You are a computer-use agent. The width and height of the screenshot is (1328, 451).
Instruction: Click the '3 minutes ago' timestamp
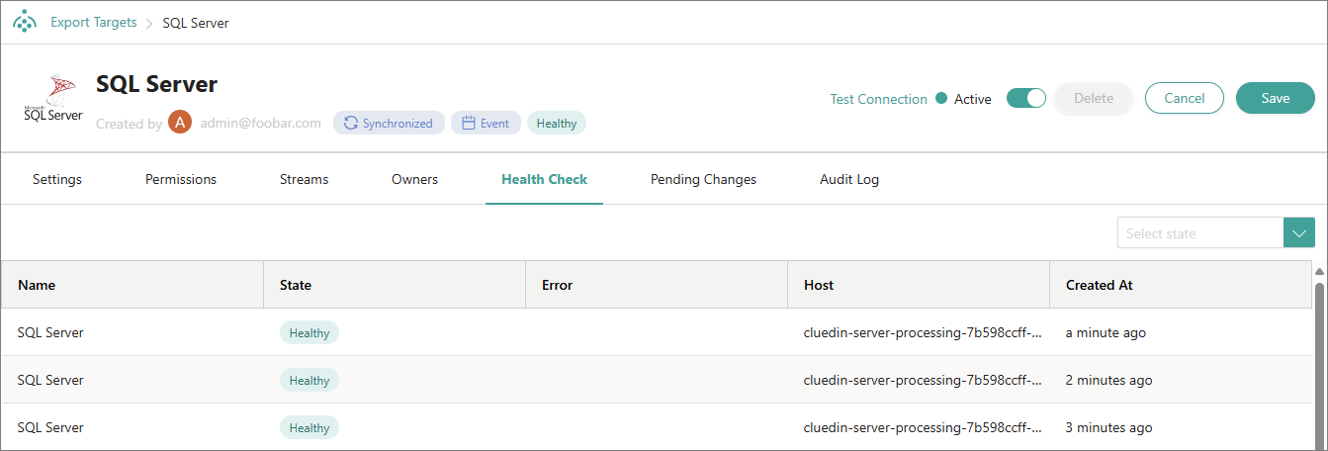1108,428
